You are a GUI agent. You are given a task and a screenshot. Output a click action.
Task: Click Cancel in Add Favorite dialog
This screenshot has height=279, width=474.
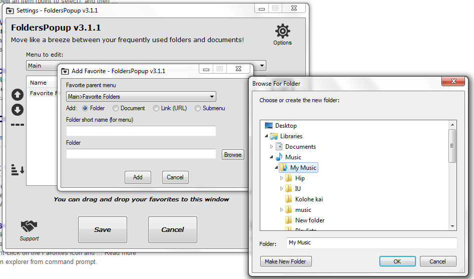pyautogui.click(x=175, y=177)
